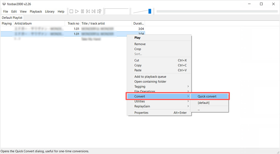Close the foobar2000 window
This screenshot has width=280, height=154.
273,4
